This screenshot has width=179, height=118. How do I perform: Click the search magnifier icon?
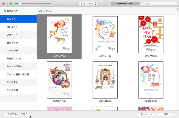tap(143, 4)
